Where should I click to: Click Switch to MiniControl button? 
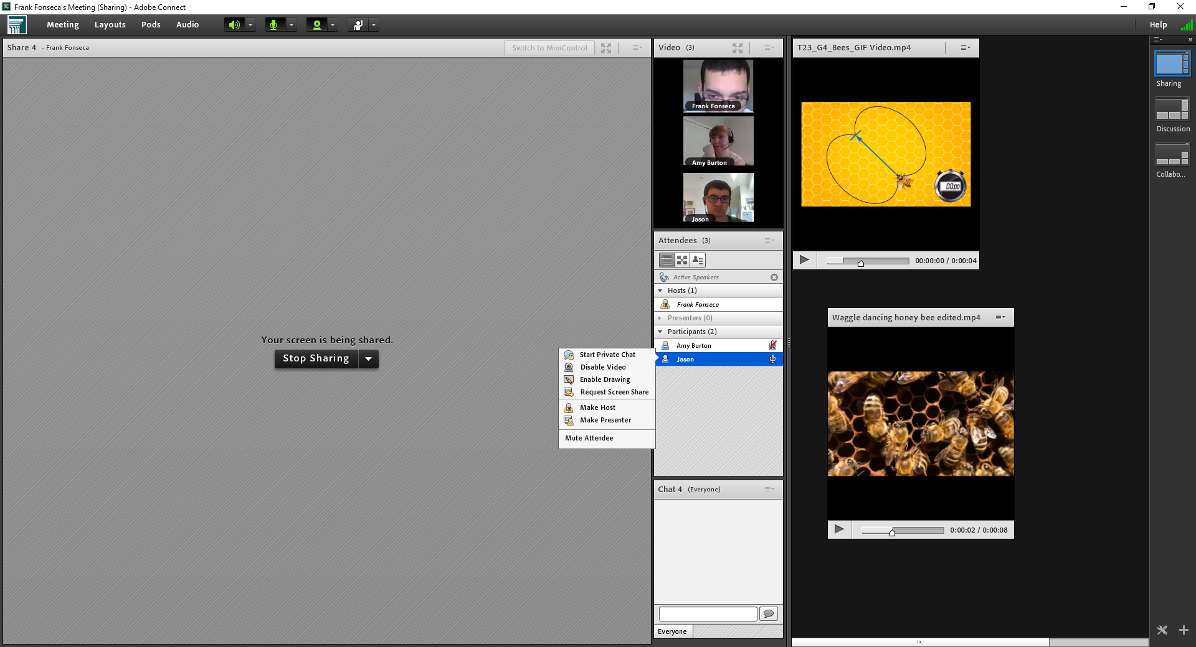pos(549,48)
